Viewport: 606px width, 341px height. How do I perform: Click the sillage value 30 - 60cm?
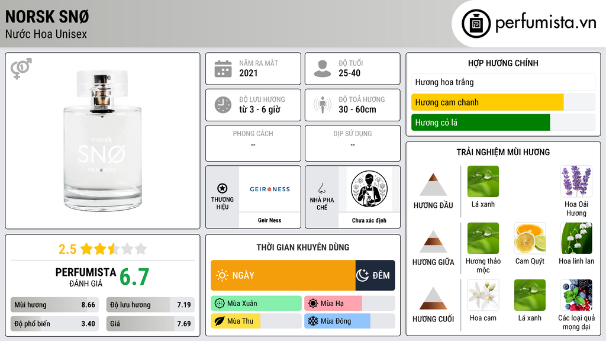[357, 110]
